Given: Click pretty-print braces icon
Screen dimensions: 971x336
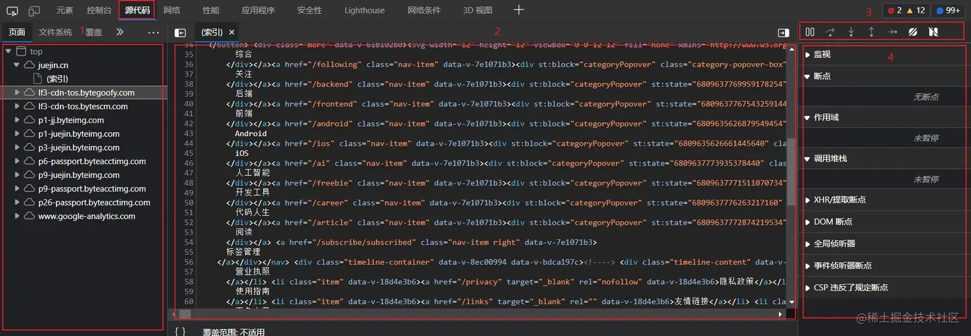Looking at the screenshot, I should [180, 332].
